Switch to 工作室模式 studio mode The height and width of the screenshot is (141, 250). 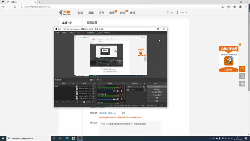pos(157,95)
